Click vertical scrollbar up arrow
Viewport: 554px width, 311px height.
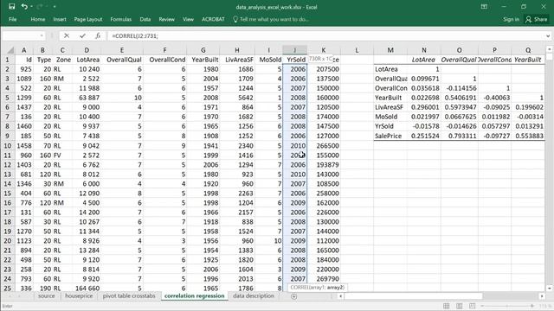coord(549,49)
